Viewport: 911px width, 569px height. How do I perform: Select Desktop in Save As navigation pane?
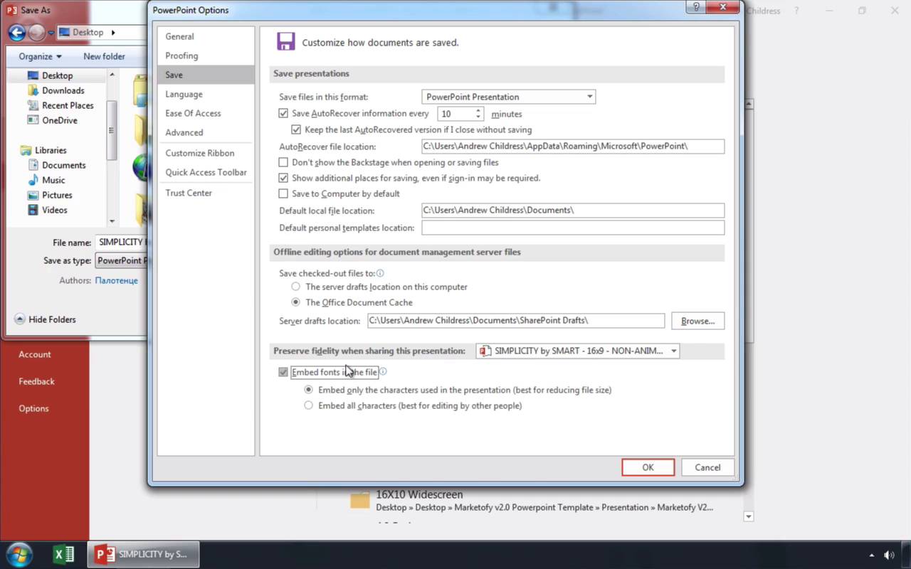pos(57,75)
